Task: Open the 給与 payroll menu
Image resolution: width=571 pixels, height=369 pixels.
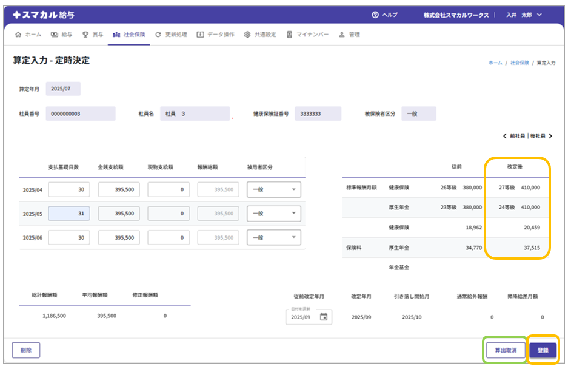Action: pyautogui.click(x=61, y=35)
